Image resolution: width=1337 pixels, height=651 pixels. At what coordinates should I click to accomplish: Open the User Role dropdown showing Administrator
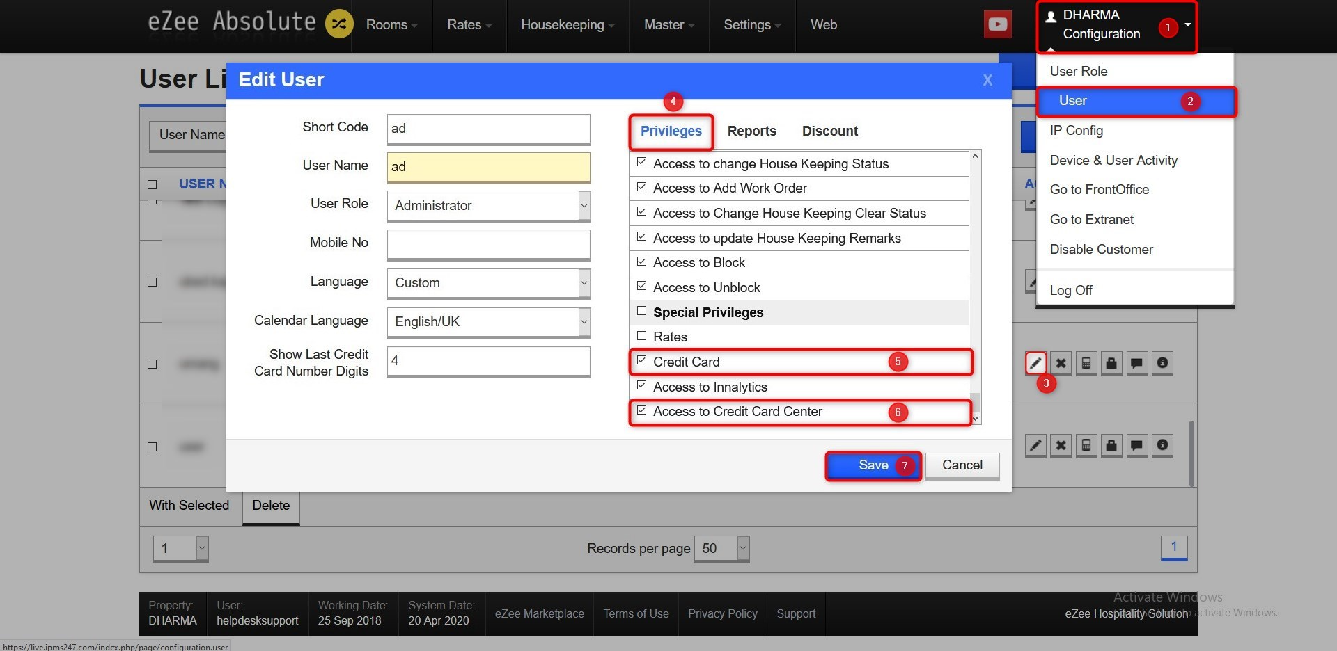488,206
